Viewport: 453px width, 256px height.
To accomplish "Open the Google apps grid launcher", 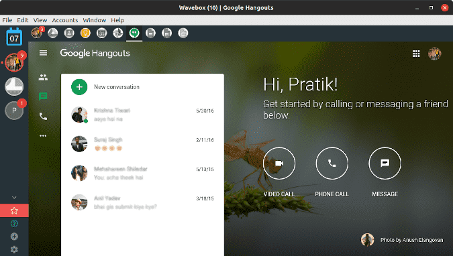I will coord(416,54).
